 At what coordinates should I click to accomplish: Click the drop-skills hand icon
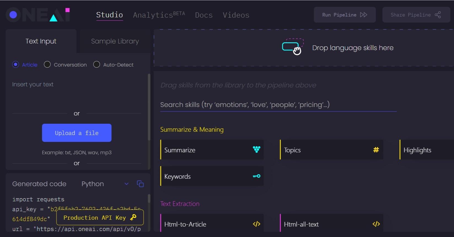293,47
